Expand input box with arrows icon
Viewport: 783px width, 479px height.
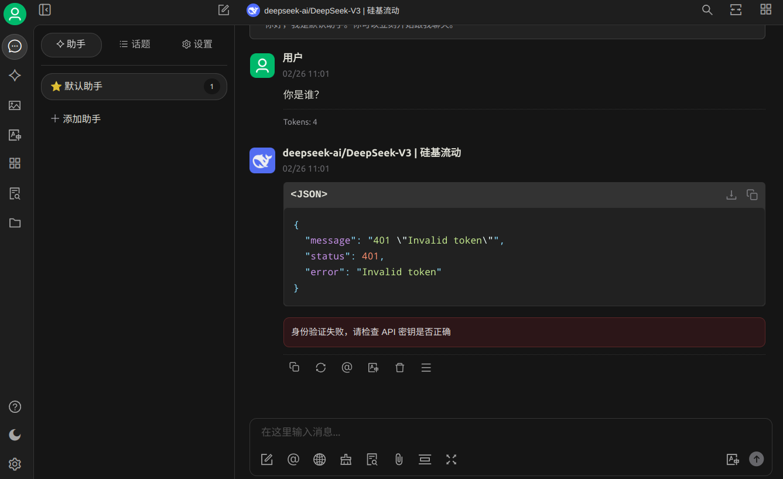pos(451,460)
